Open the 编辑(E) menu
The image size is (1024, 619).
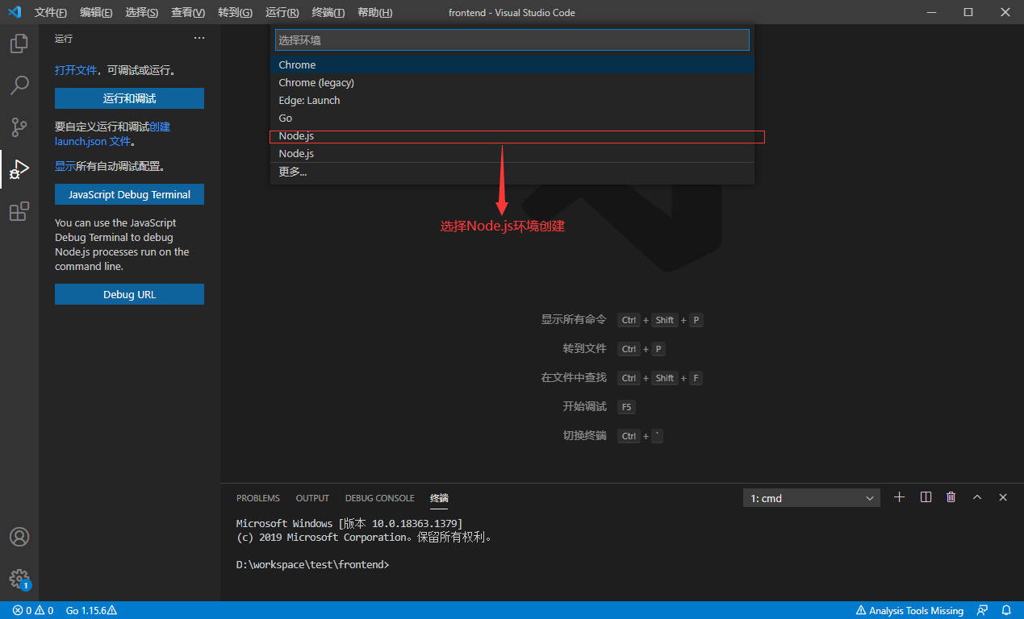(97, 13)
